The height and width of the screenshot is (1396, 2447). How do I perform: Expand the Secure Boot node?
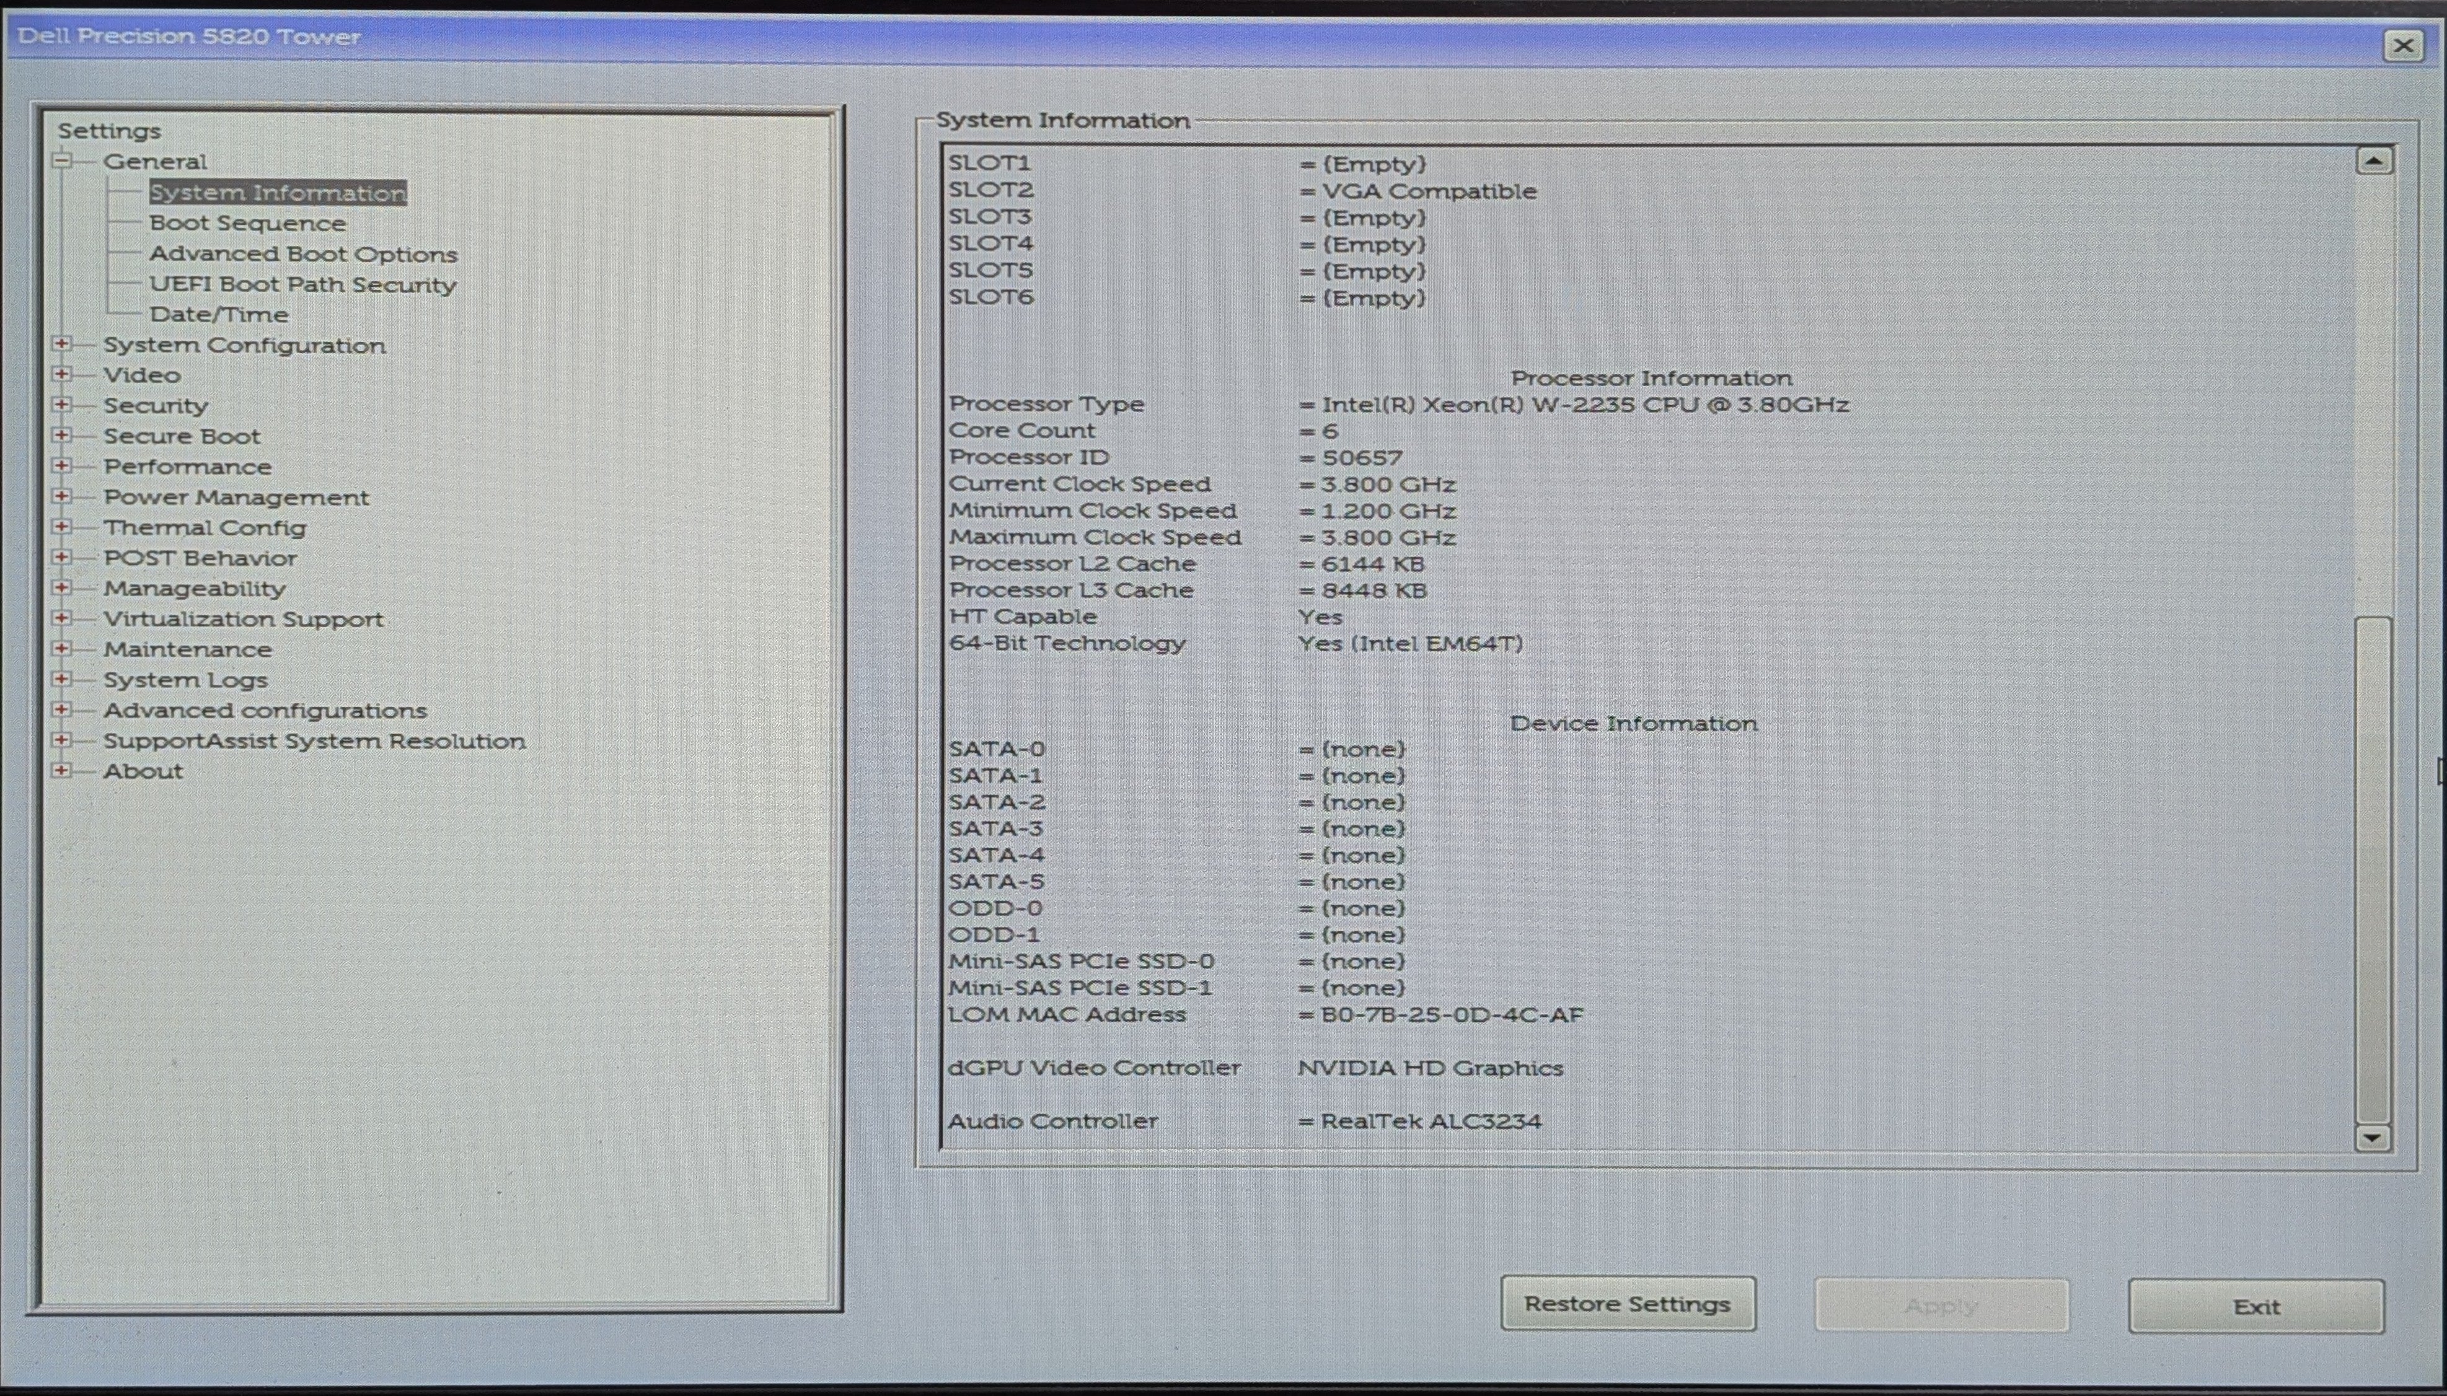[63, 436]
